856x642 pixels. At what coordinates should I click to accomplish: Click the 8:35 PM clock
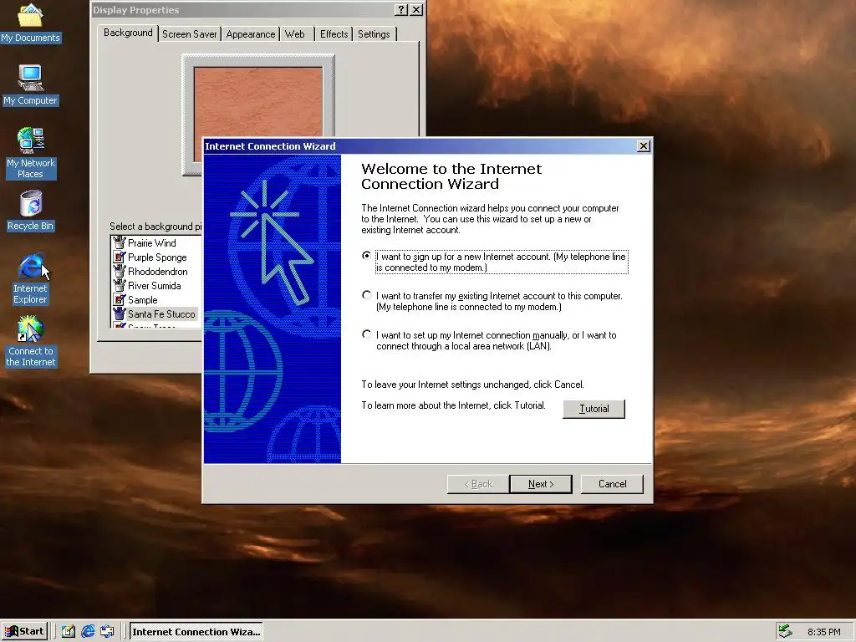pyautogui.click(x=823, y=632)
